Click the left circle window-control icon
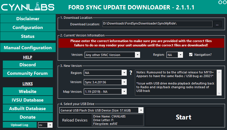This screenshot has height=130, width=227. tap(220, 2)
